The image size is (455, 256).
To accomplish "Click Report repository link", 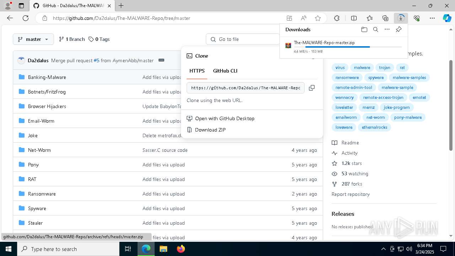I will [350, 194].
